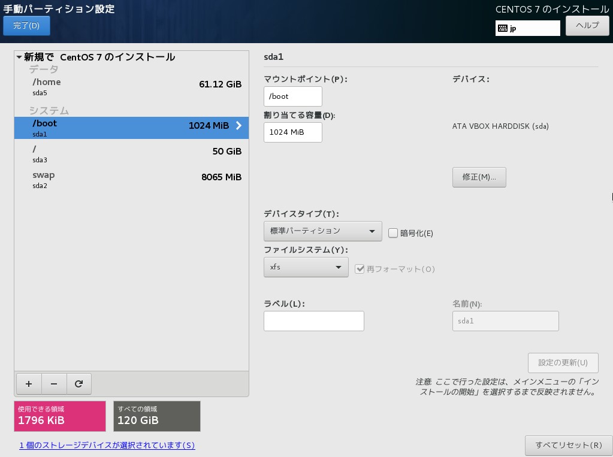Click the マウントポイント input field
The image size is (613, 457).
pyautogui.click(x=292, y=96)
